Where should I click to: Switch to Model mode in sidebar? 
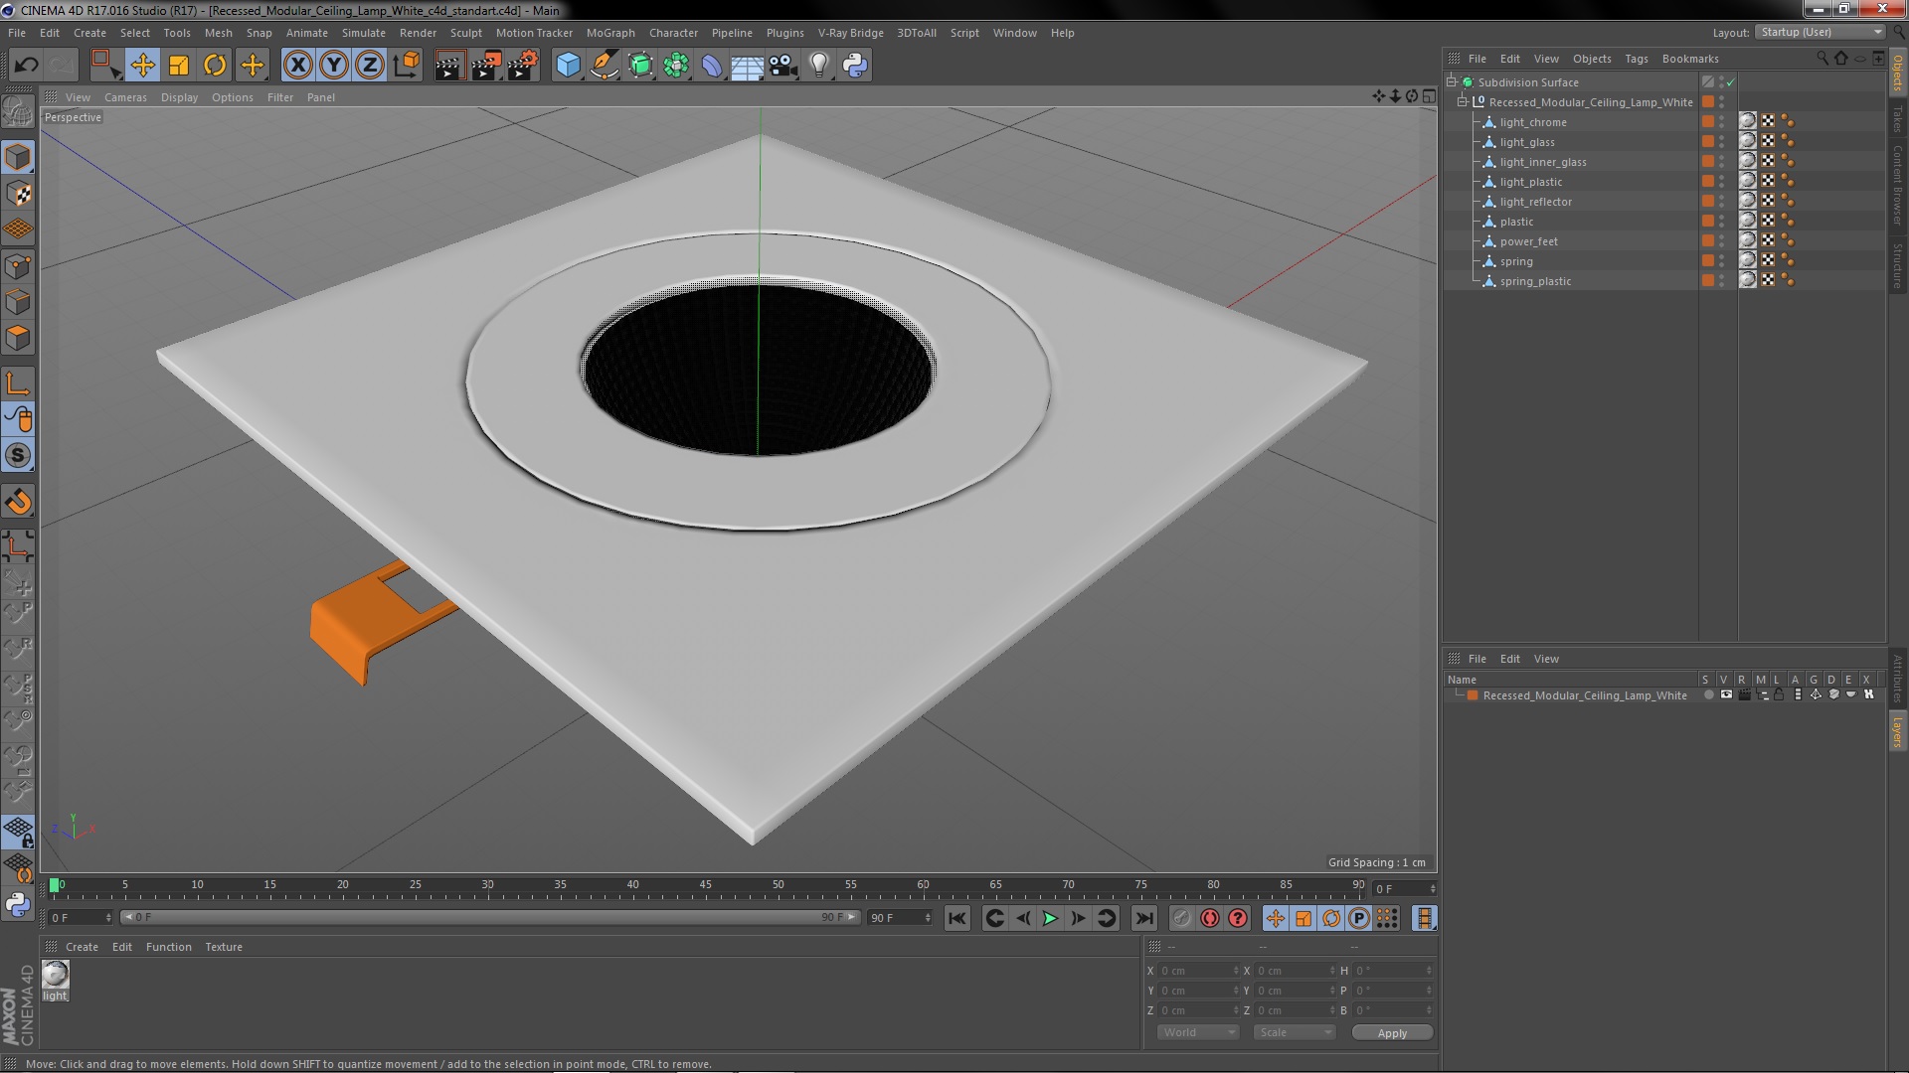click(x=18, y=157)
